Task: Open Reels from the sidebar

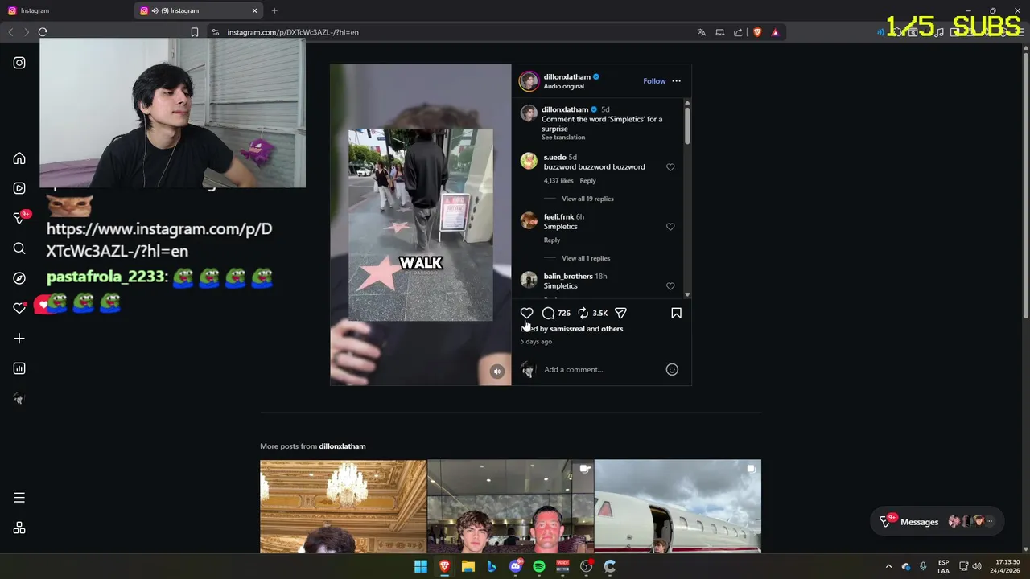Action: [19, 188]
